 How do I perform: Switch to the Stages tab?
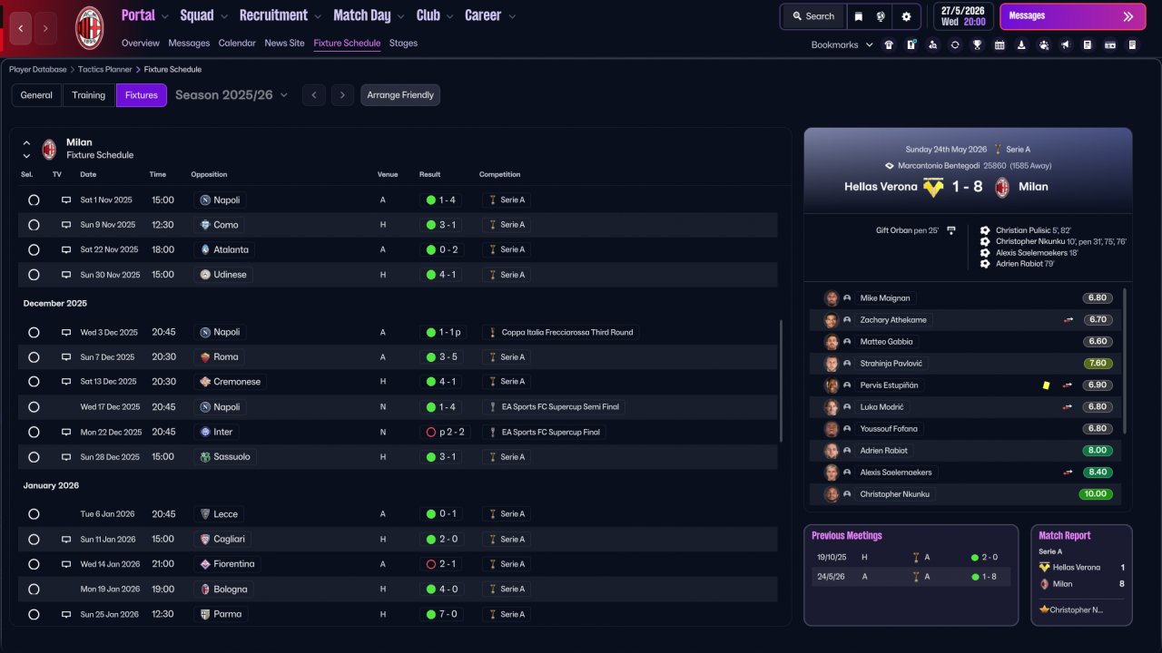(403, 43)
